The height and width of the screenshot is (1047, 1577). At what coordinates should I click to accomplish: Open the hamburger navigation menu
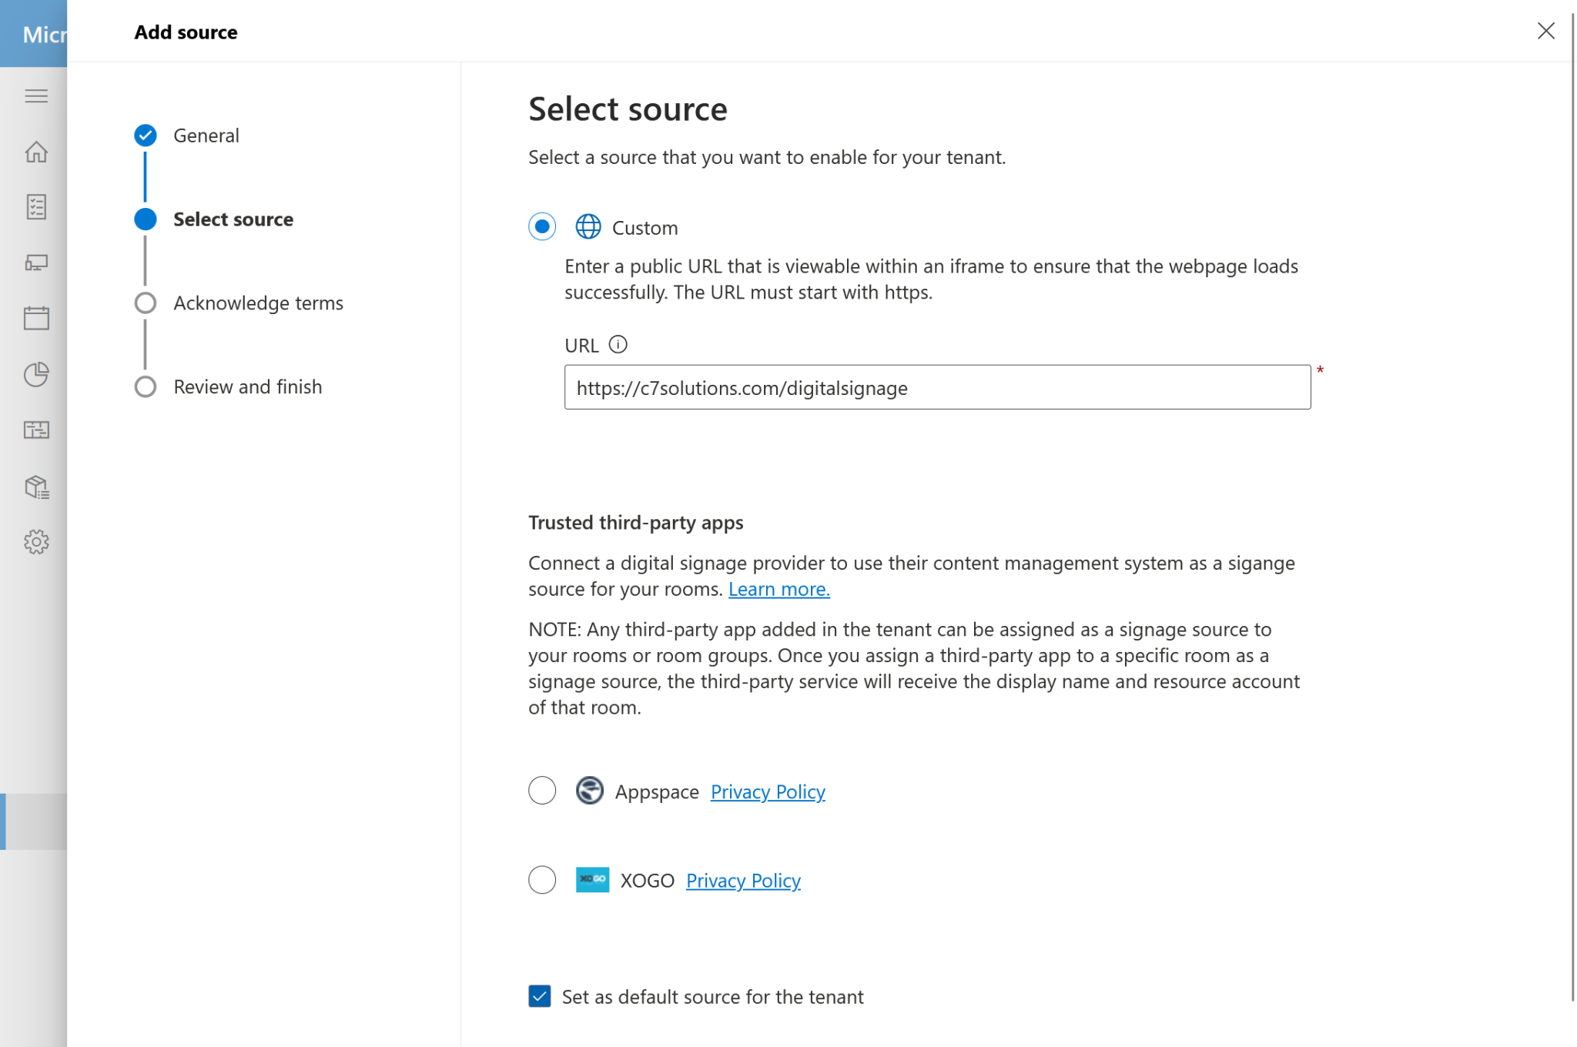pyautogui.click(x=36, y=96)
